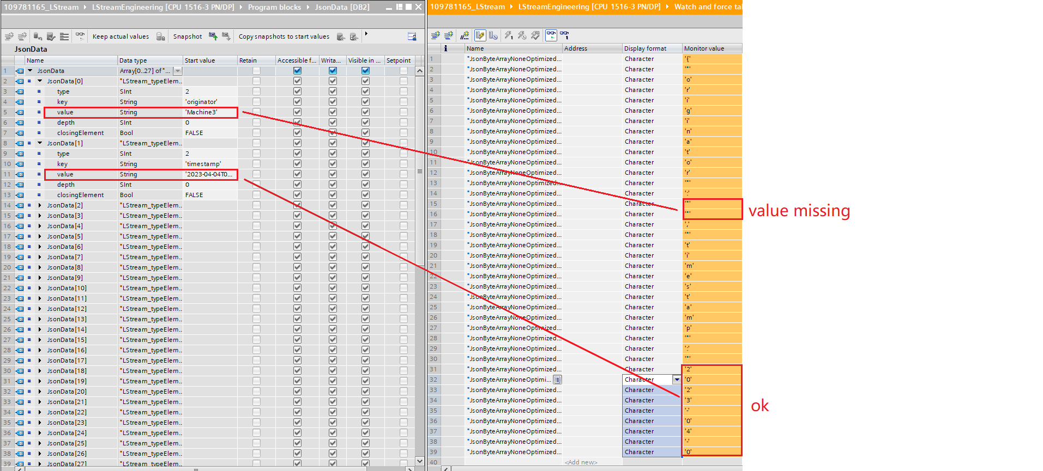
Task: Click the database lock icon after Keep actual values
Action: pos(160,36)
